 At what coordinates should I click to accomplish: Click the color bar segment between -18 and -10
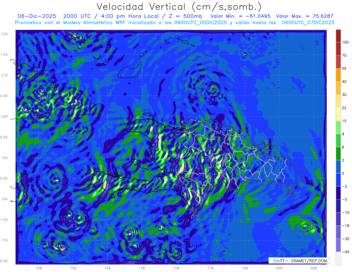click(338, 219)
